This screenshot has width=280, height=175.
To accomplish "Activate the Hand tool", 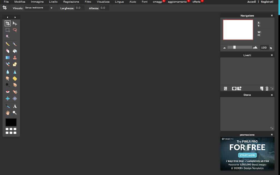I will point(8,113).
